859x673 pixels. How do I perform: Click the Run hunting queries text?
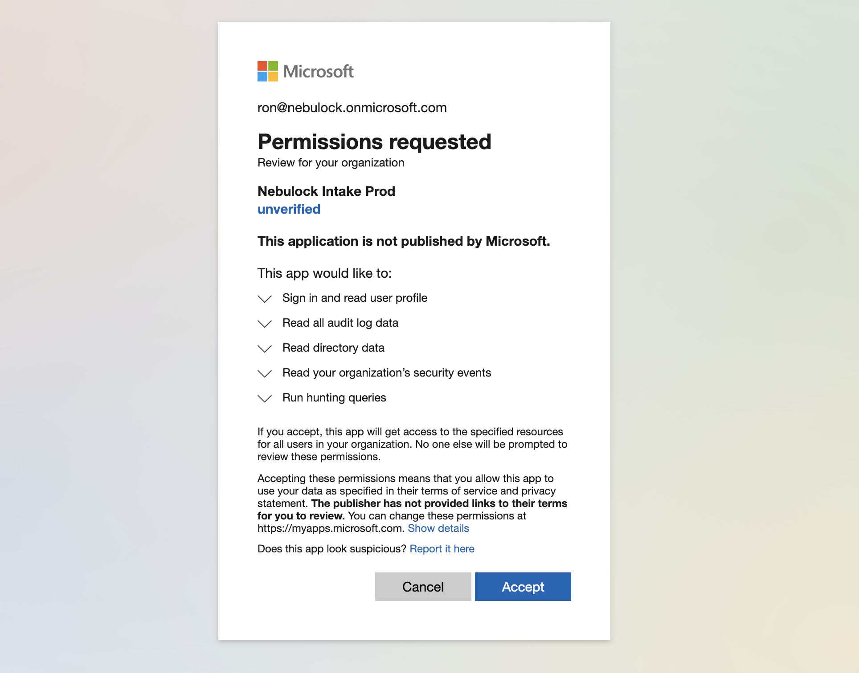(x=334, y=397)
